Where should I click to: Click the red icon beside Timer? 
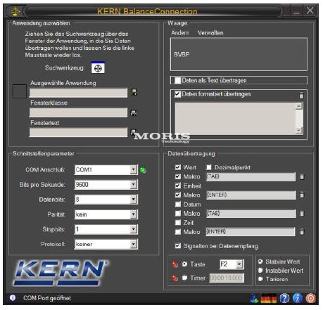[175, 278]
